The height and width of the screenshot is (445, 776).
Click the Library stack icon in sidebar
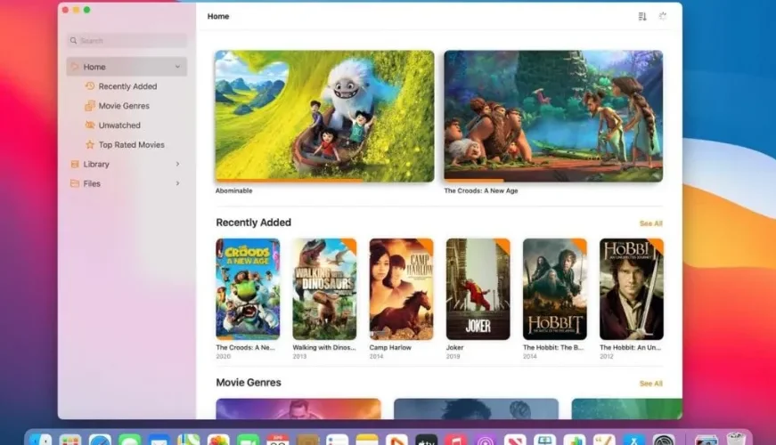coord(75,164)
